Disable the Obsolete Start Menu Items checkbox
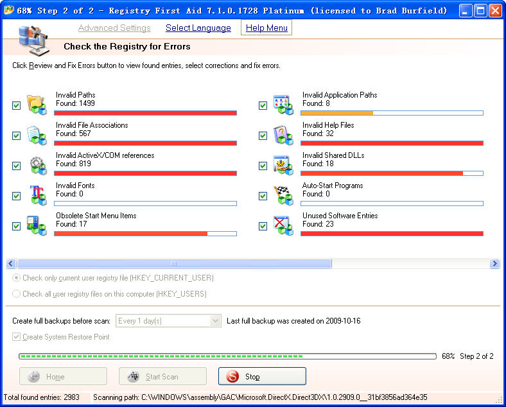Screen dimensions: 506x407 17,227
